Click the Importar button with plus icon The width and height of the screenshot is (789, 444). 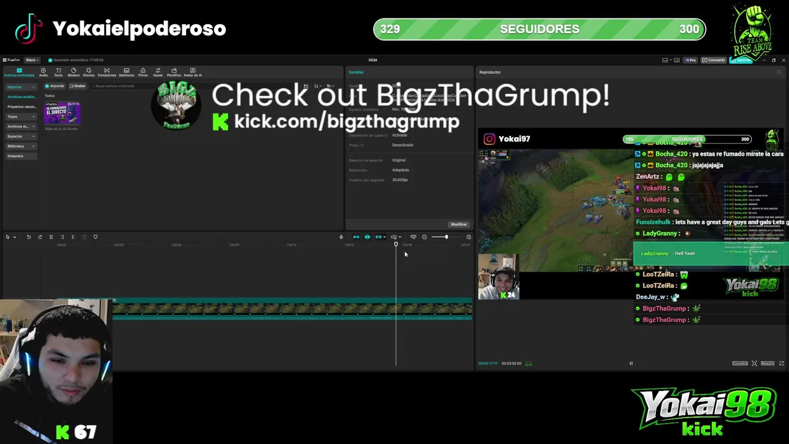point(55,86)
